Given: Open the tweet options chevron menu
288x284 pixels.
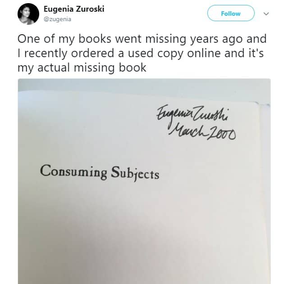Looking at the screenshot, I should point(266,14).
